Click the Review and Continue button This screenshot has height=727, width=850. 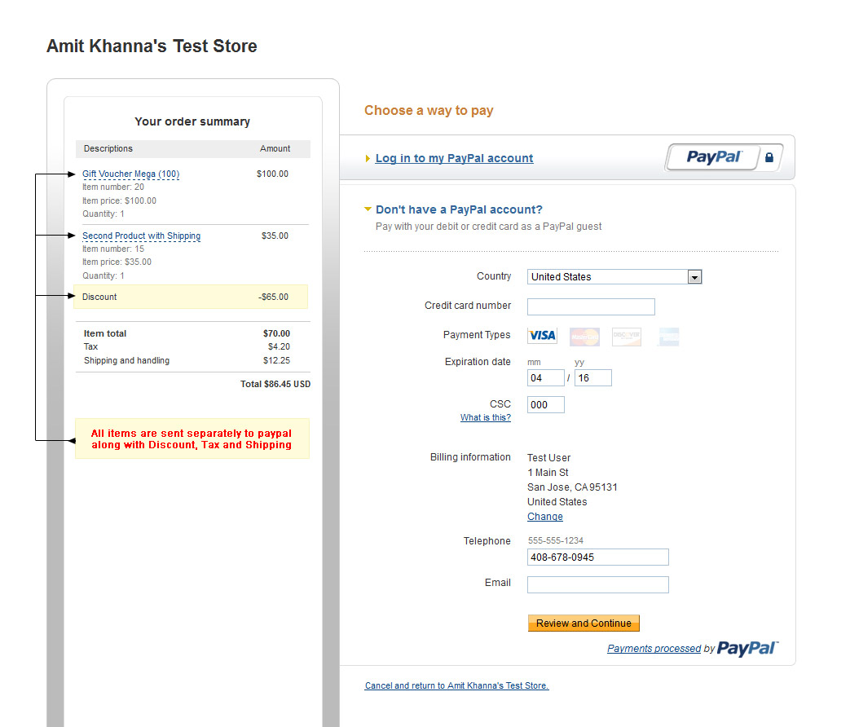584,623
